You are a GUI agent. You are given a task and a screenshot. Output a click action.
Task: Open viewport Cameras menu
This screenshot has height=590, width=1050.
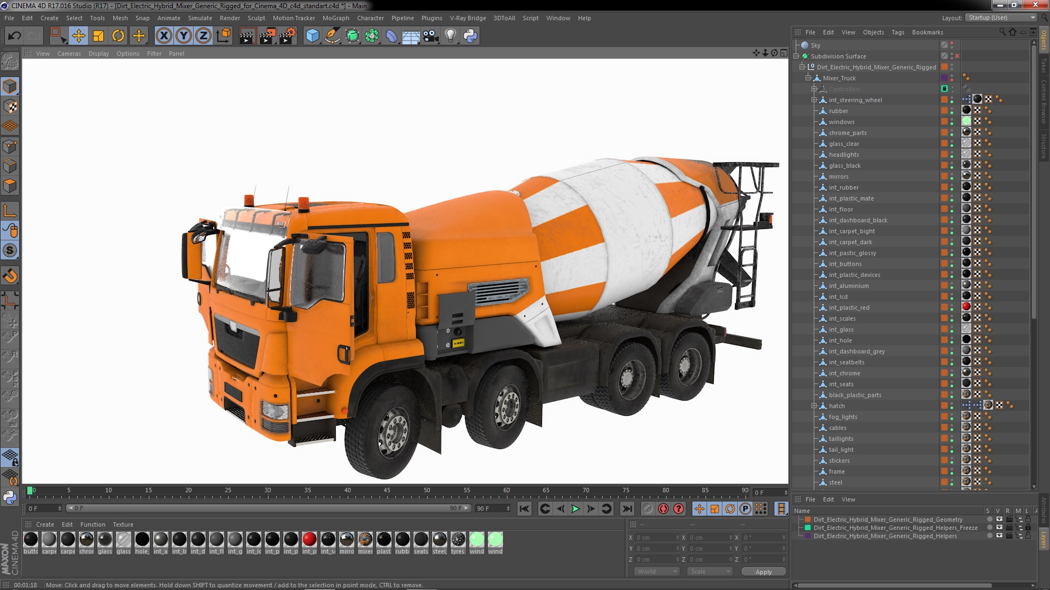pyautogui.click(x=69, y=54)
